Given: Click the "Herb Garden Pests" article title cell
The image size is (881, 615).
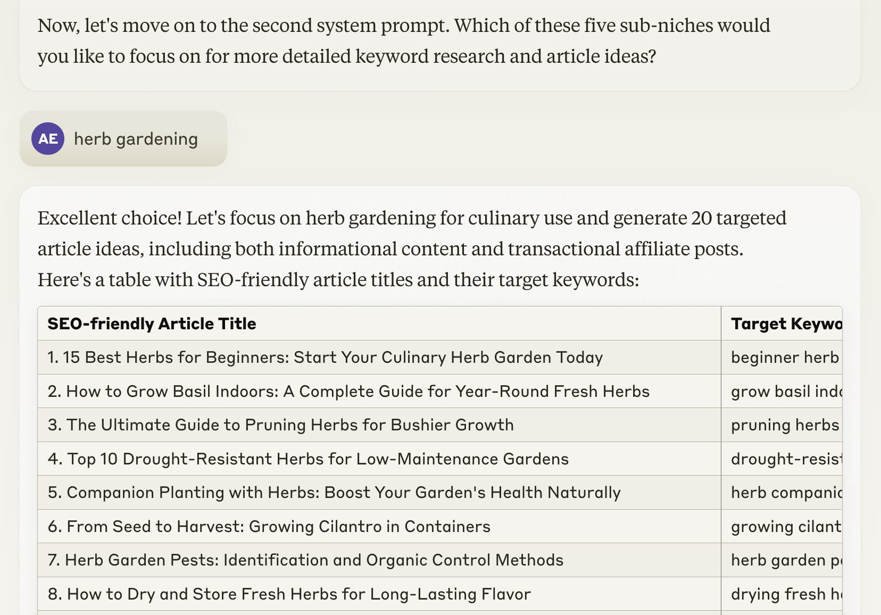Looking at the screenshot, I should point(305,560).
